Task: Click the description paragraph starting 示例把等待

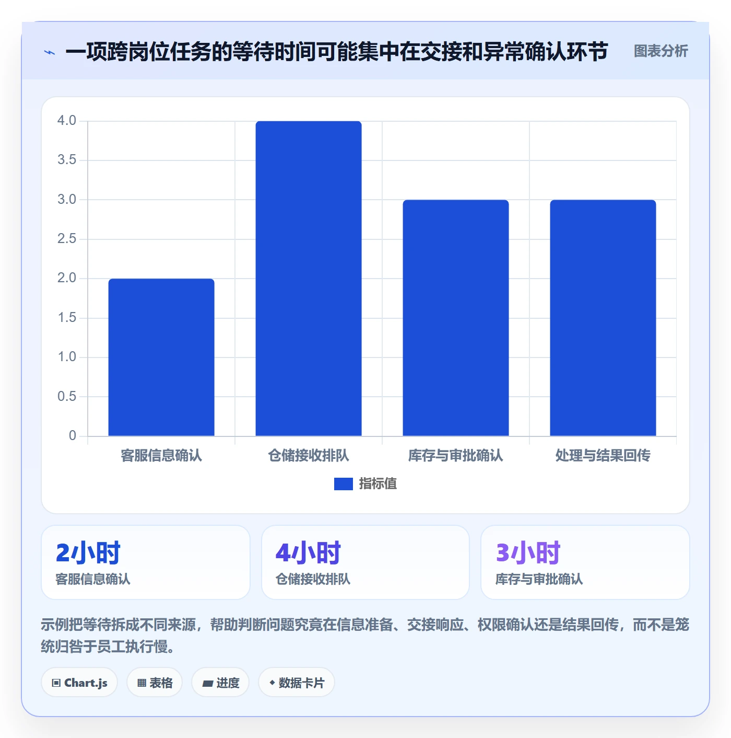Action: click(365, 636)
